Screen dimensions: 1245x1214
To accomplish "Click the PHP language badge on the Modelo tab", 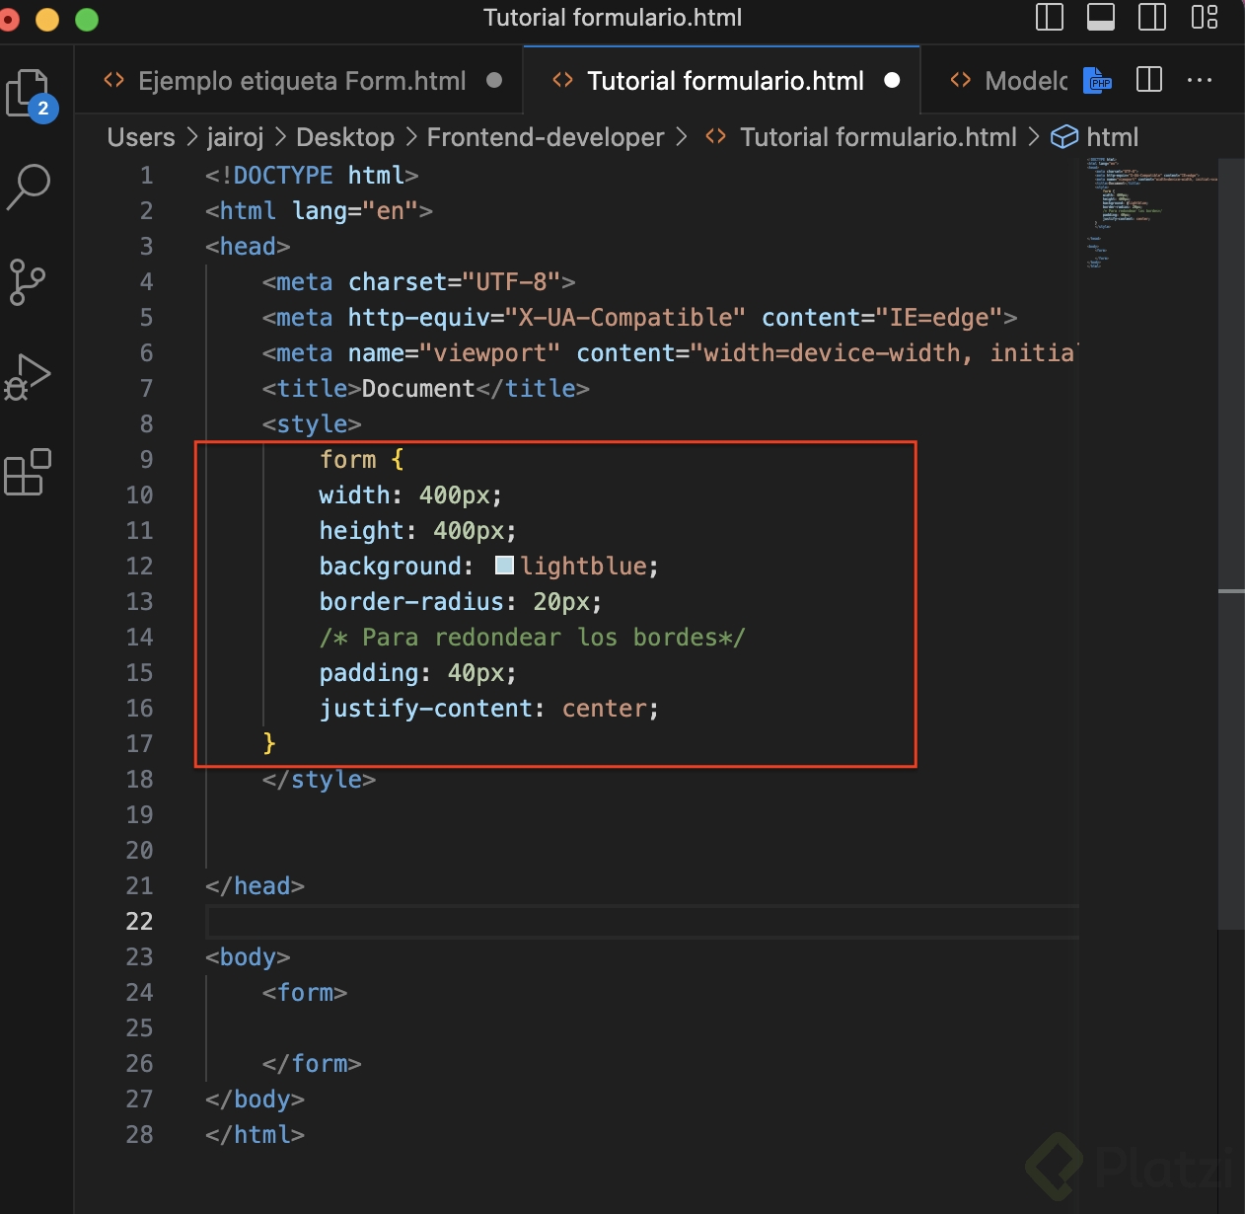I will 1097,81.
